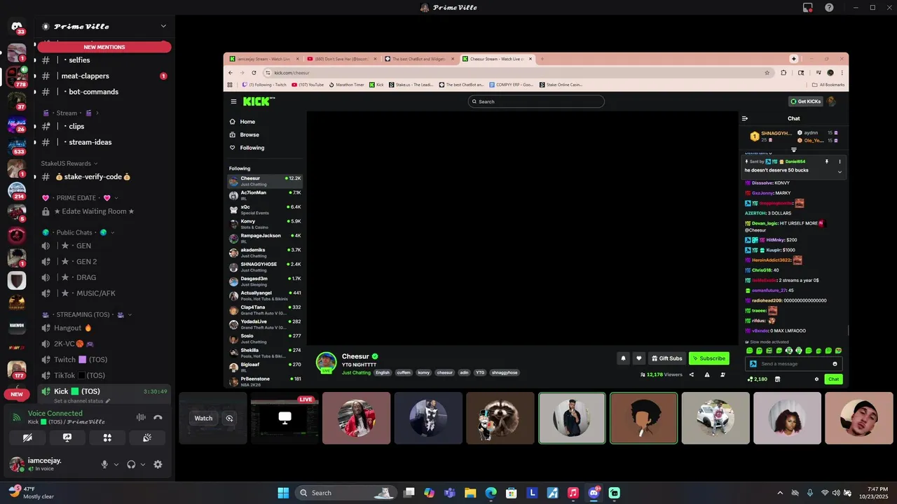Viewport: 897px width, 504px height.
Task: Open Konvy channel in Following list
Action: tap(265, 223)
